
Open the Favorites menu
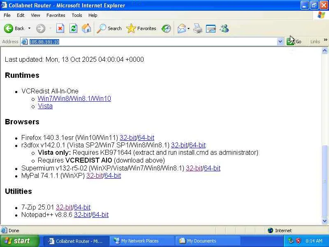56,15
